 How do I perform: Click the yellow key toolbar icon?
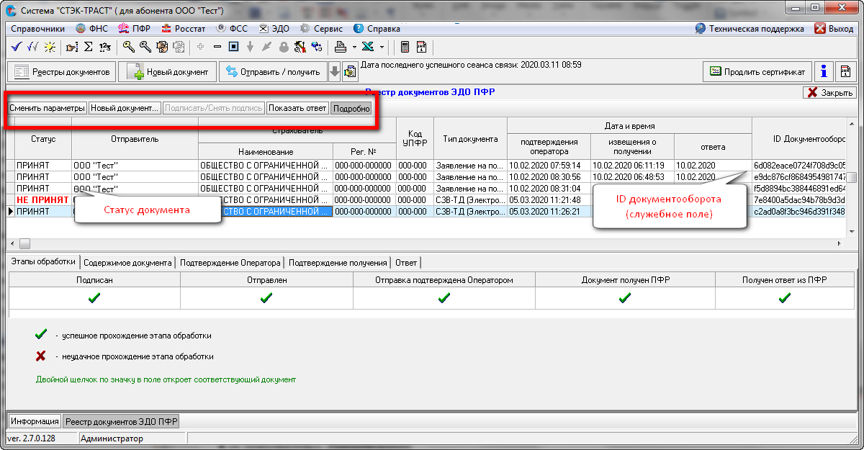click(129, 48)
